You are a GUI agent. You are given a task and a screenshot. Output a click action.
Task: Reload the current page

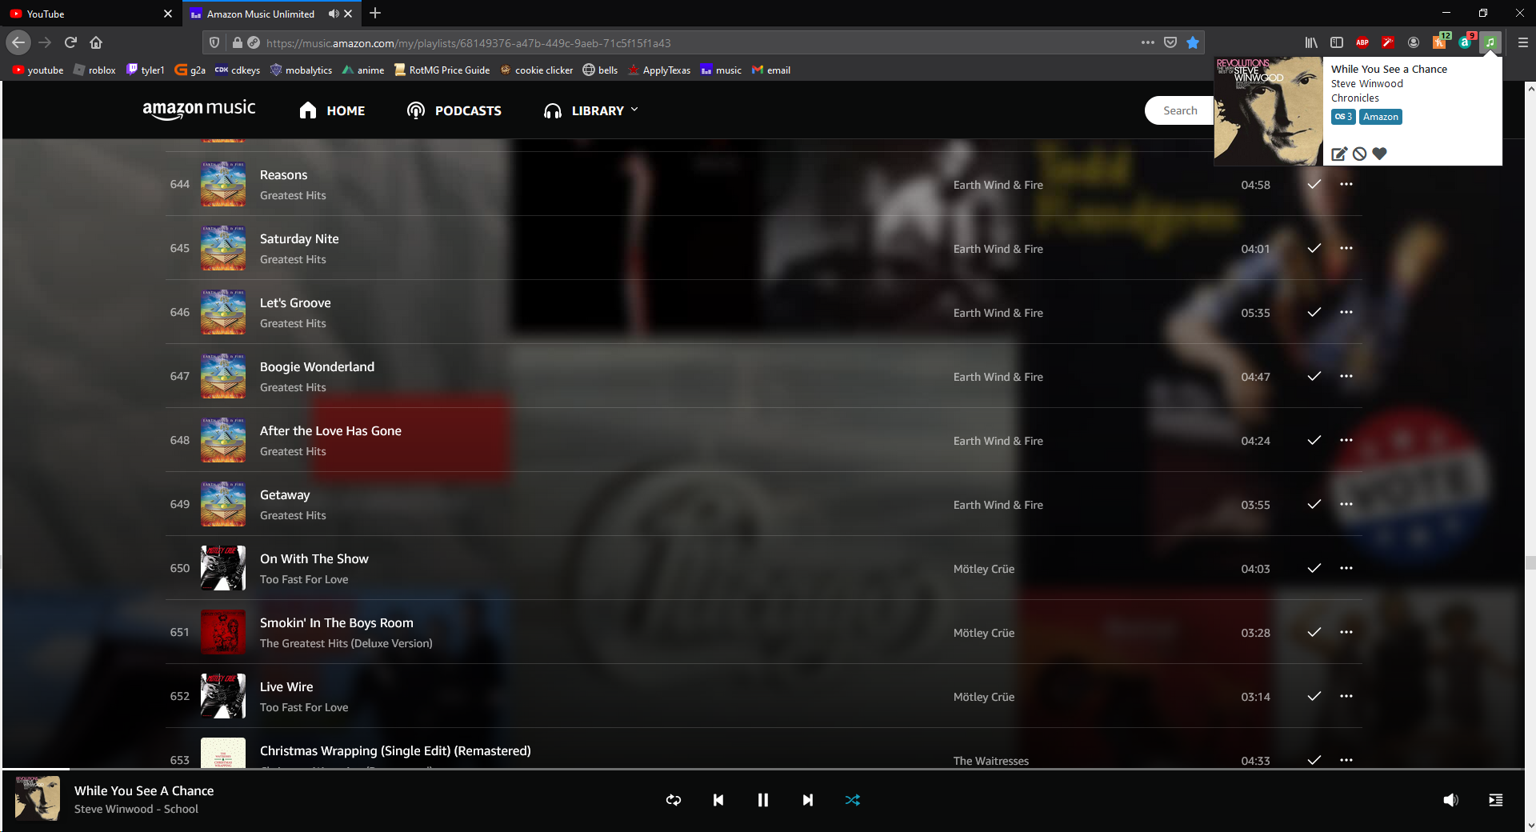70,42
